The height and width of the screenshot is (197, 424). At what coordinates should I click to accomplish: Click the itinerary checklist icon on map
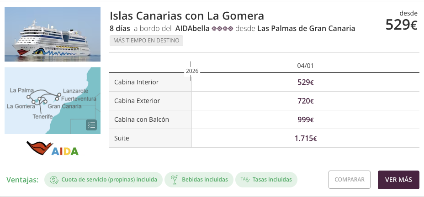pyautogui.click(x=91, y=125)
